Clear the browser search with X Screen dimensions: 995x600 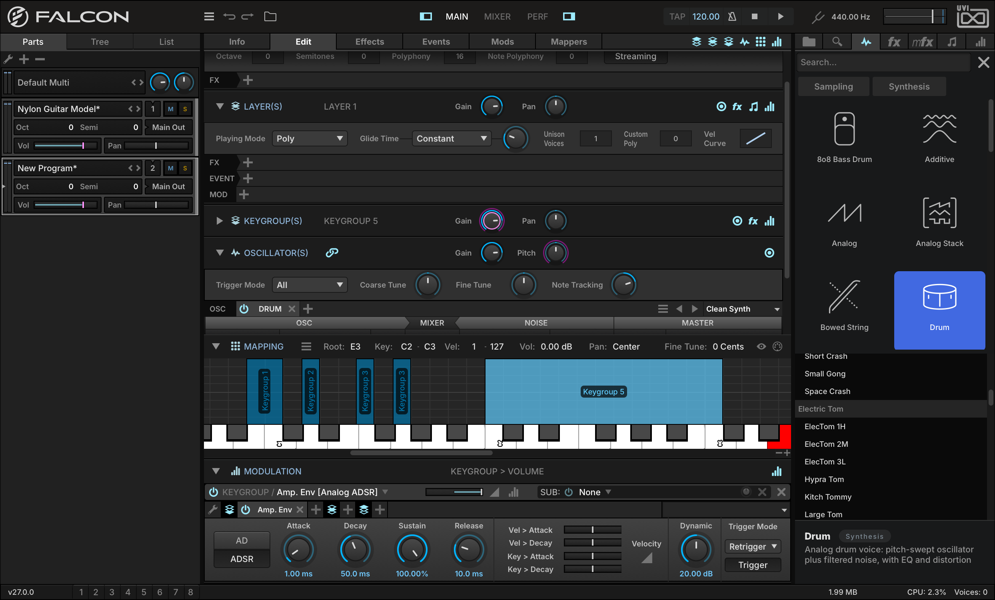983,62
